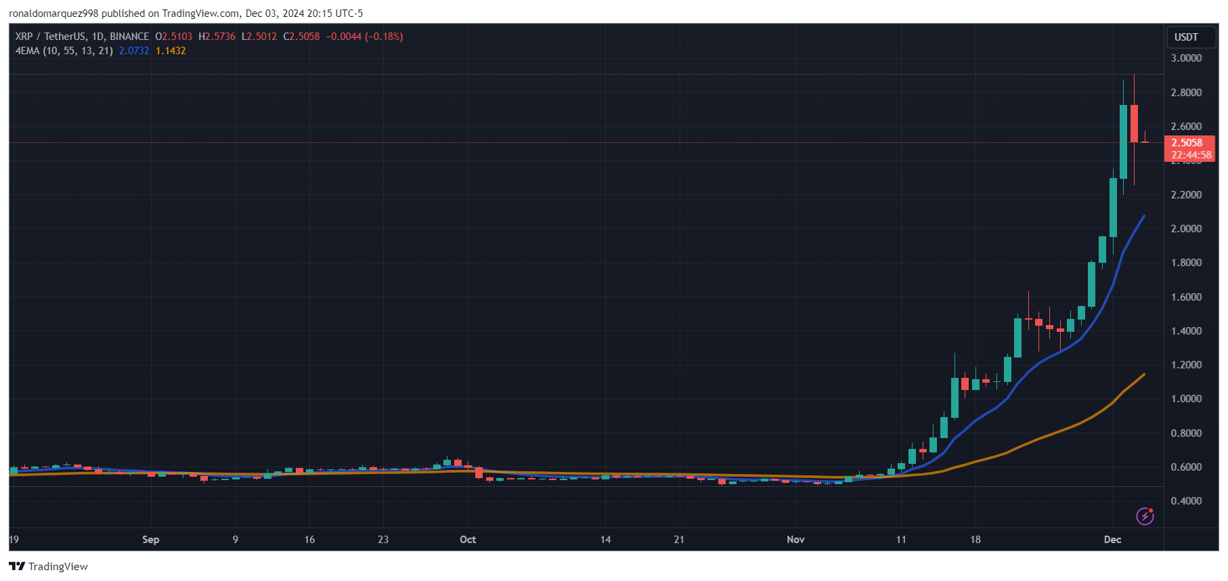Screen dimensions: 1228x581
Task: Click the BINANCE exchange label
Action: [129, 37]
